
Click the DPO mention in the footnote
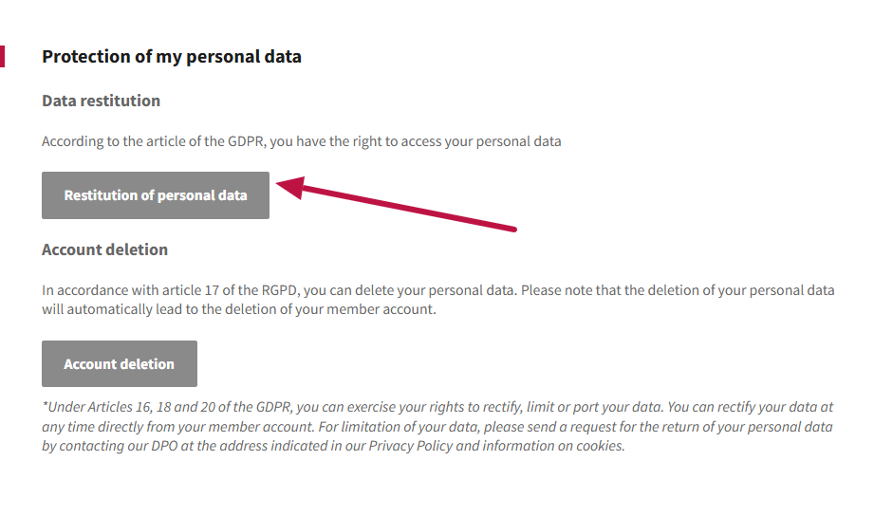(164, 446)
